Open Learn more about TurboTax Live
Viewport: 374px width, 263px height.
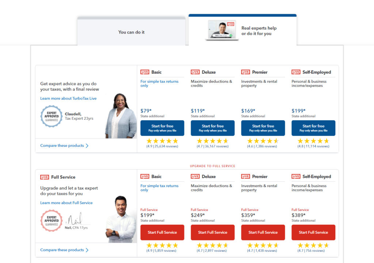click(x=68, y=98)
